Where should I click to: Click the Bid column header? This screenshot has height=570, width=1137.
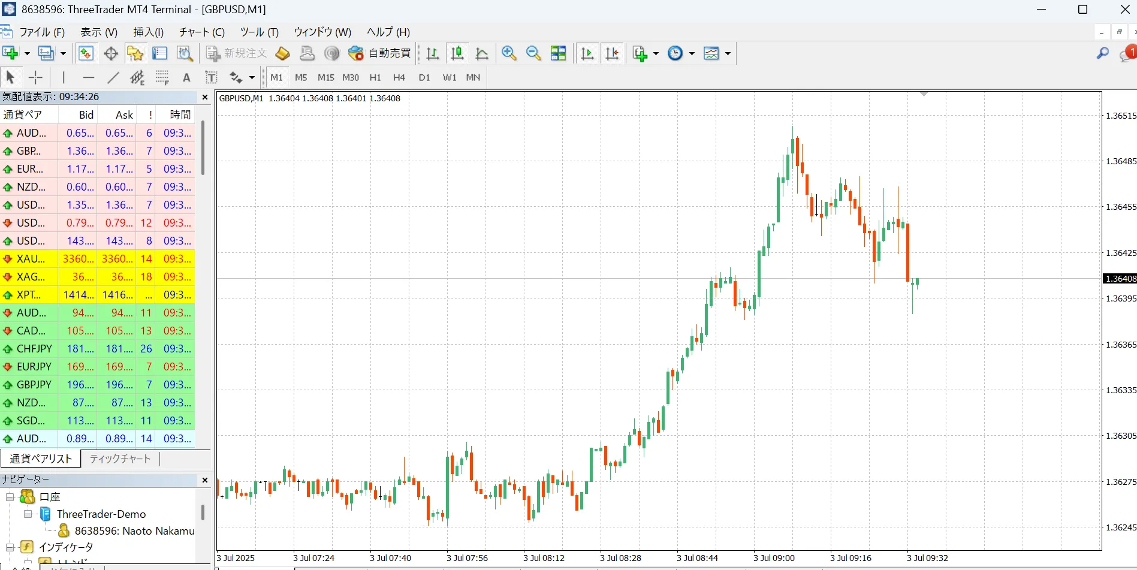[x=78, y=115]
